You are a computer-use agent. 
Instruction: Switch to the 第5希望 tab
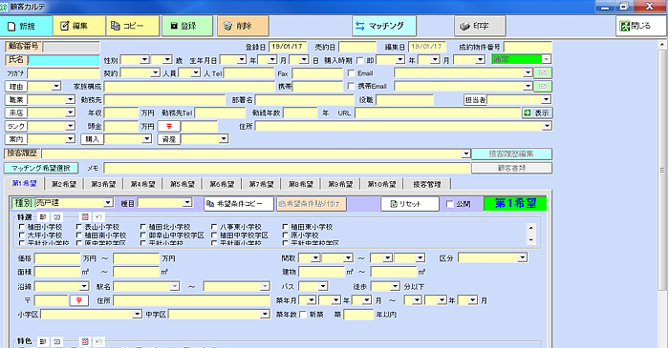click(183, 184)
